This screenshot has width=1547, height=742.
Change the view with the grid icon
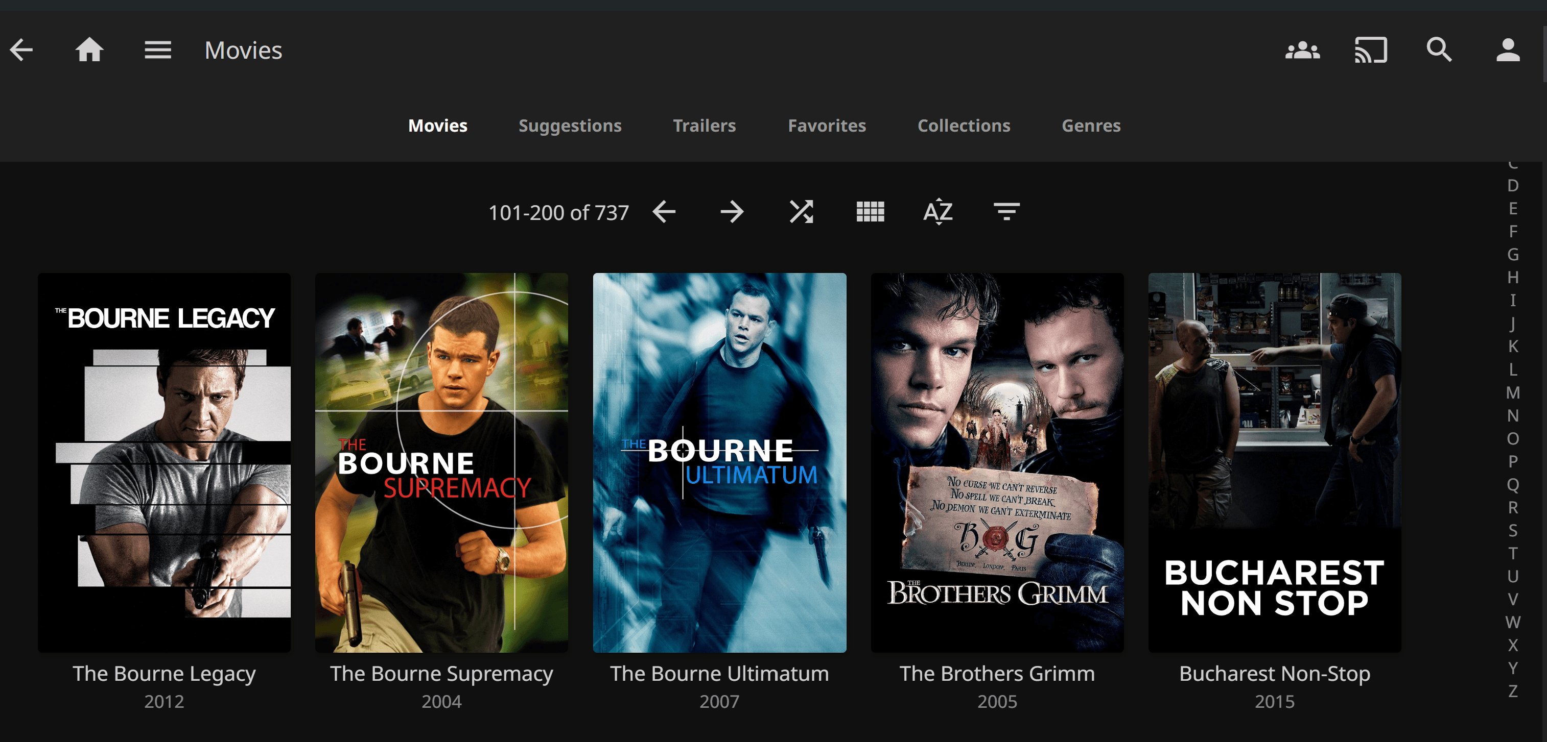(870, 212)
